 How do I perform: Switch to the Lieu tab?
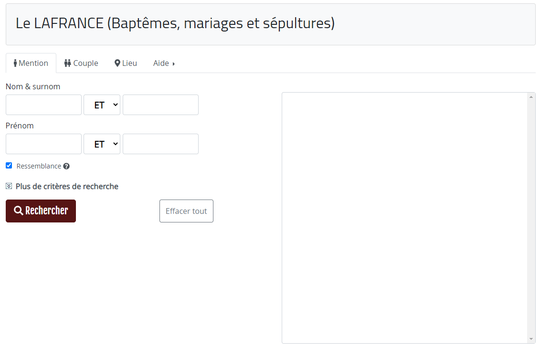[126, 63]
